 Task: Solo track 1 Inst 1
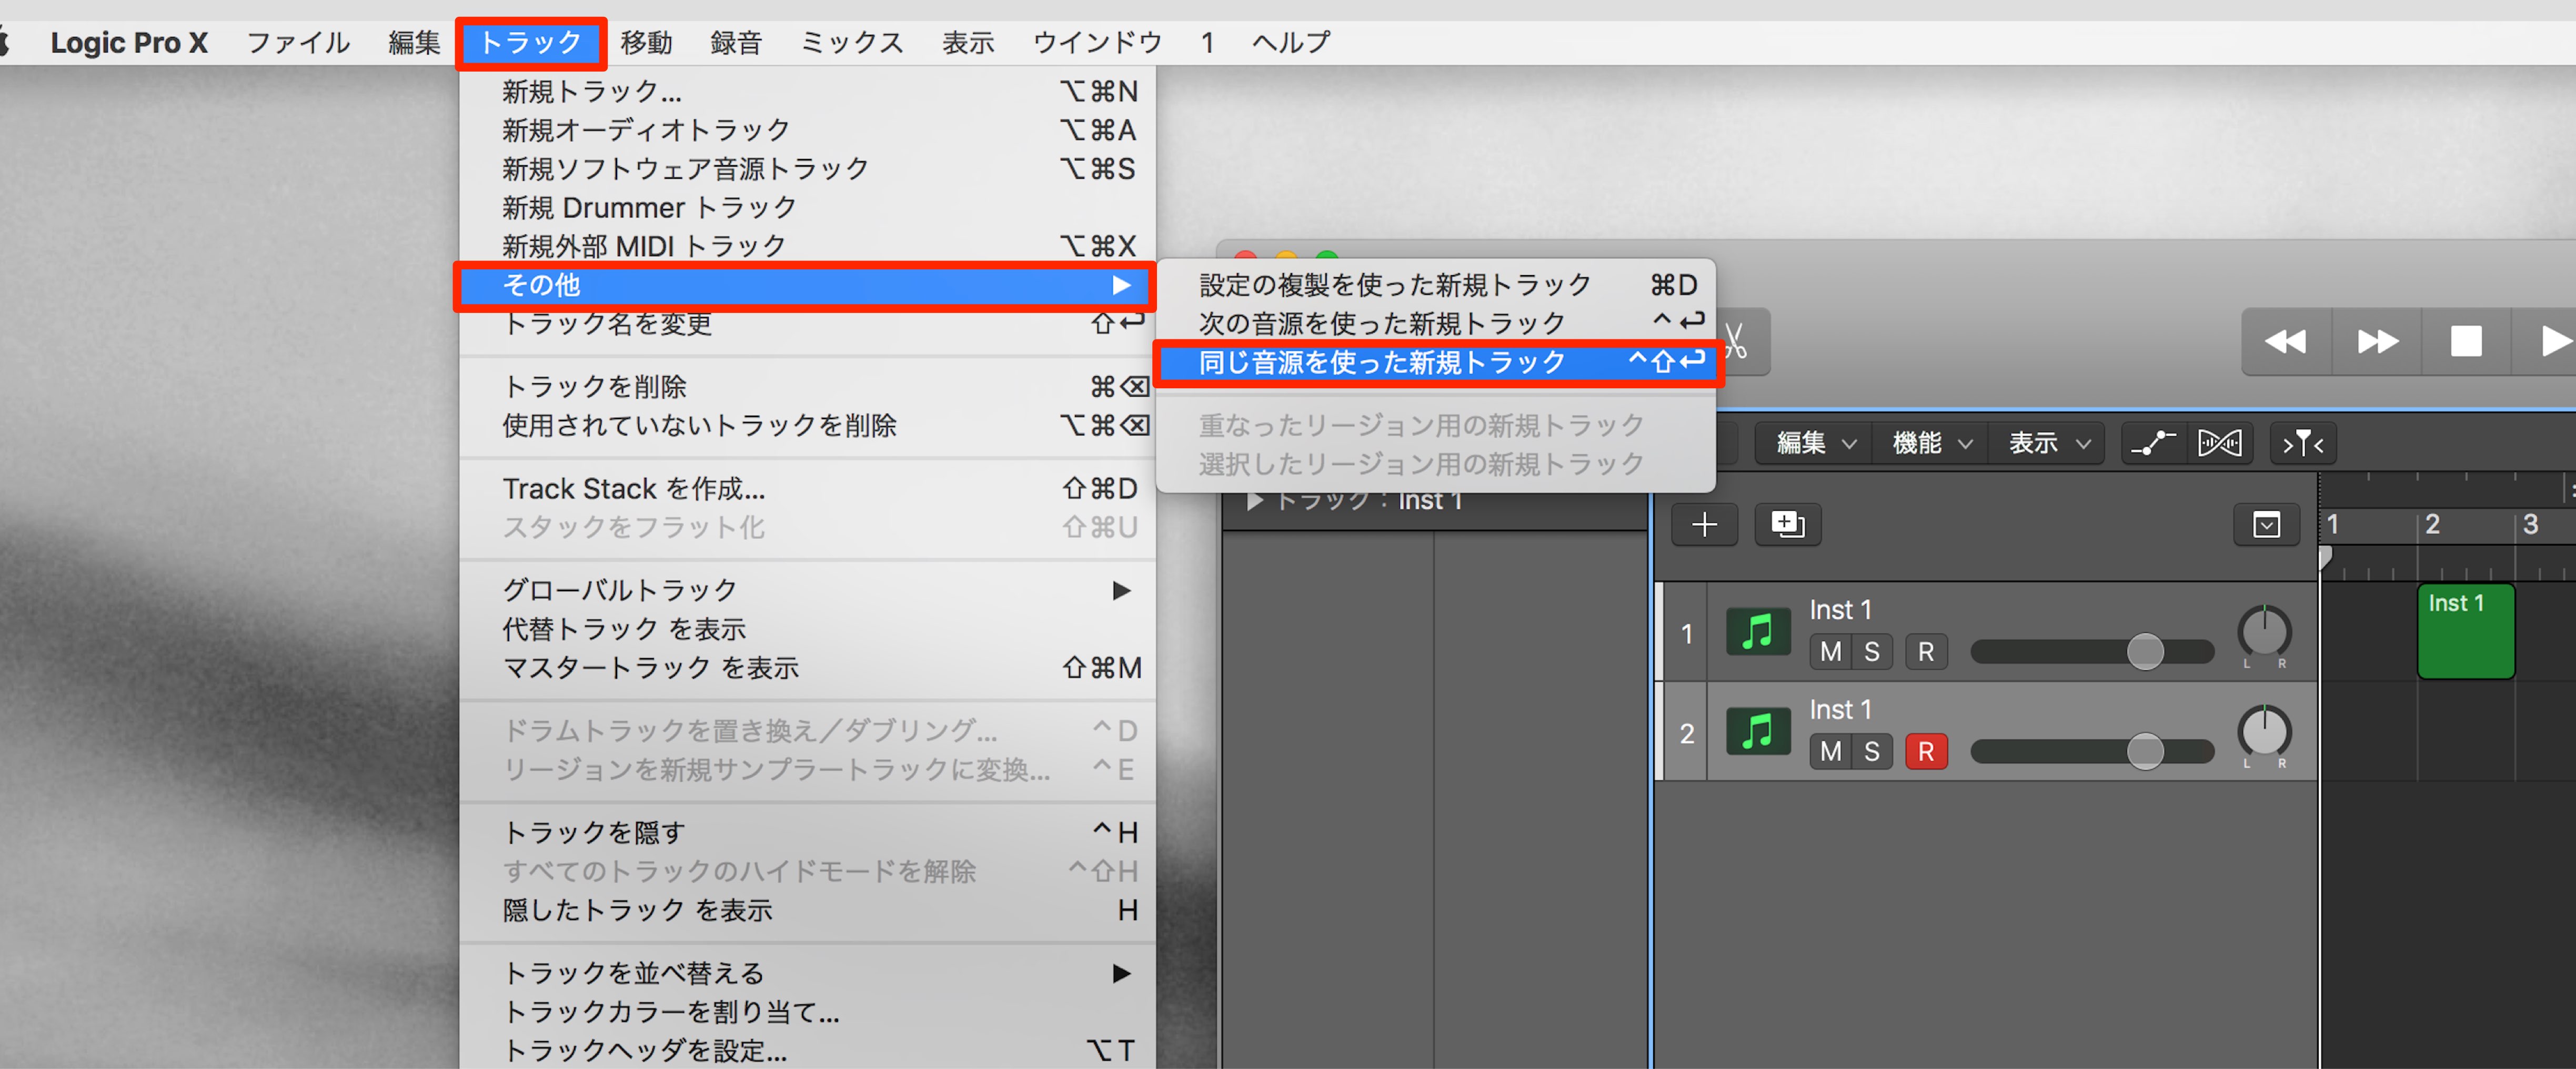(1871, 652)
